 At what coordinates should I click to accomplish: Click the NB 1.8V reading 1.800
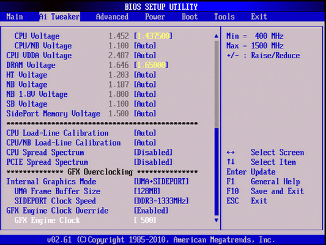point(119,94)
